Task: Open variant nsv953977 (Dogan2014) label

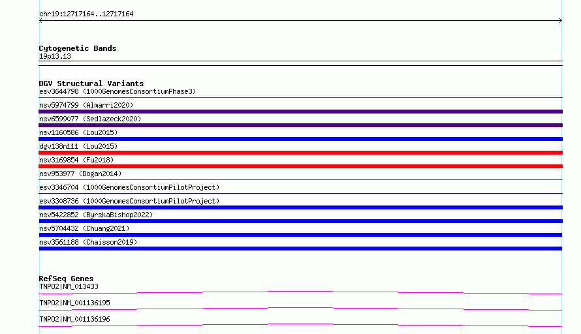Action: coord(80,174)
